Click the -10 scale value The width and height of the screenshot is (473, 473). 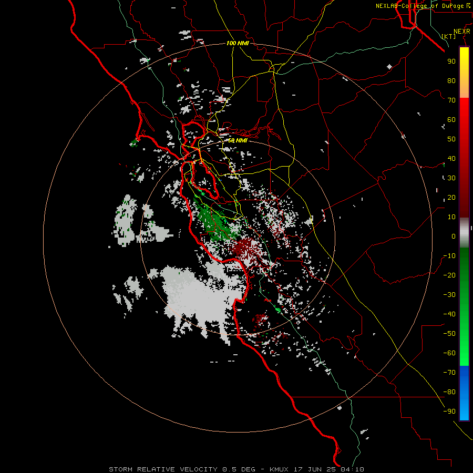pos(449,256)
